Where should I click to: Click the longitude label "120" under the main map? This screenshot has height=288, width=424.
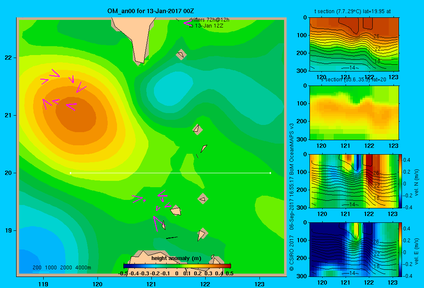(x=98, y=284)
